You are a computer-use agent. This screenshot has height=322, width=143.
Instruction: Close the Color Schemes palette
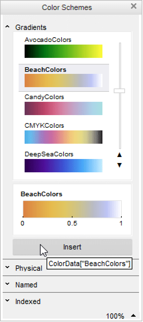pyautogui.click(x=134, y=6)
